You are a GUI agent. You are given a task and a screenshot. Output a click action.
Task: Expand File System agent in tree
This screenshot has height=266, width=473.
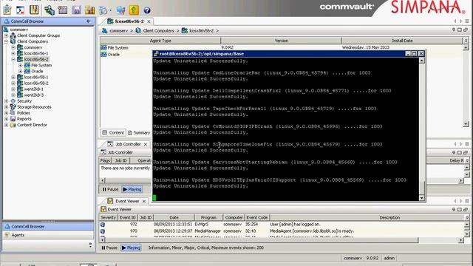click(20, 66)
